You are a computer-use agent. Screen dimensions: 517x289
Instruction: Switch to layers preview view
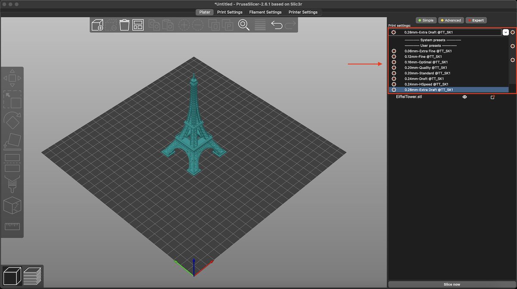point(31,276)
